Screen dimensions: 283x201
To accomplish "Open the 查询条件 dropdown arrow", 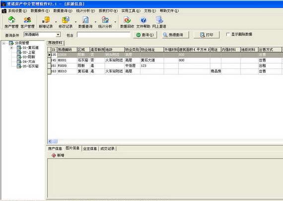I will click(58, 35).
